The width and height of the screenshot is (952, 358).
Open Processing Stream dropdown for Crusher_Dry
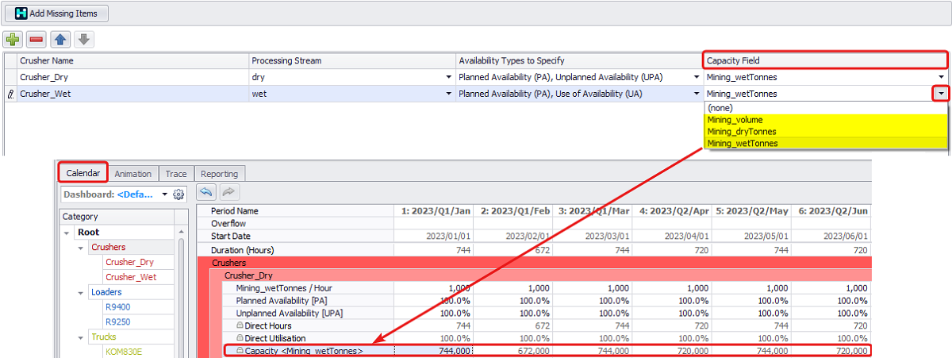tap(447, 78)
